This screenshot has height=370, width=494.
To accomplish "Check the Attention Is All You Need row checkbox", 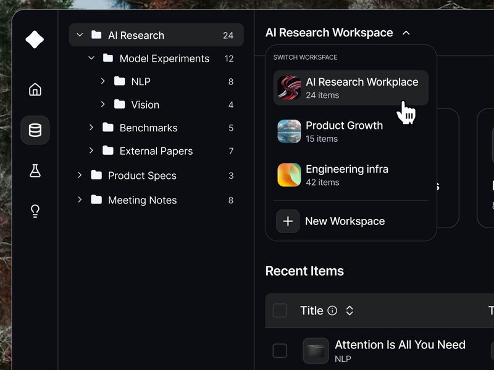I will tap(280, 350).
